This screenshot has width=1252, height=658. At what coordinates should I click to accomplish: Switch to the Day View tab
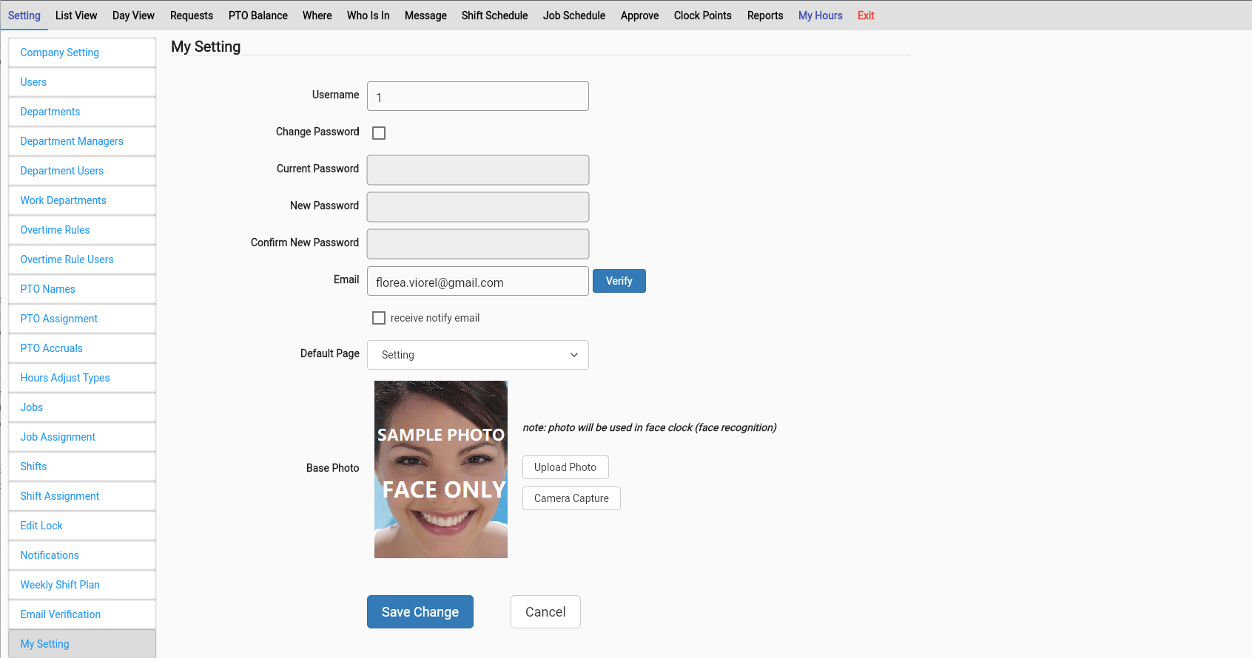[x=133, y=16]
